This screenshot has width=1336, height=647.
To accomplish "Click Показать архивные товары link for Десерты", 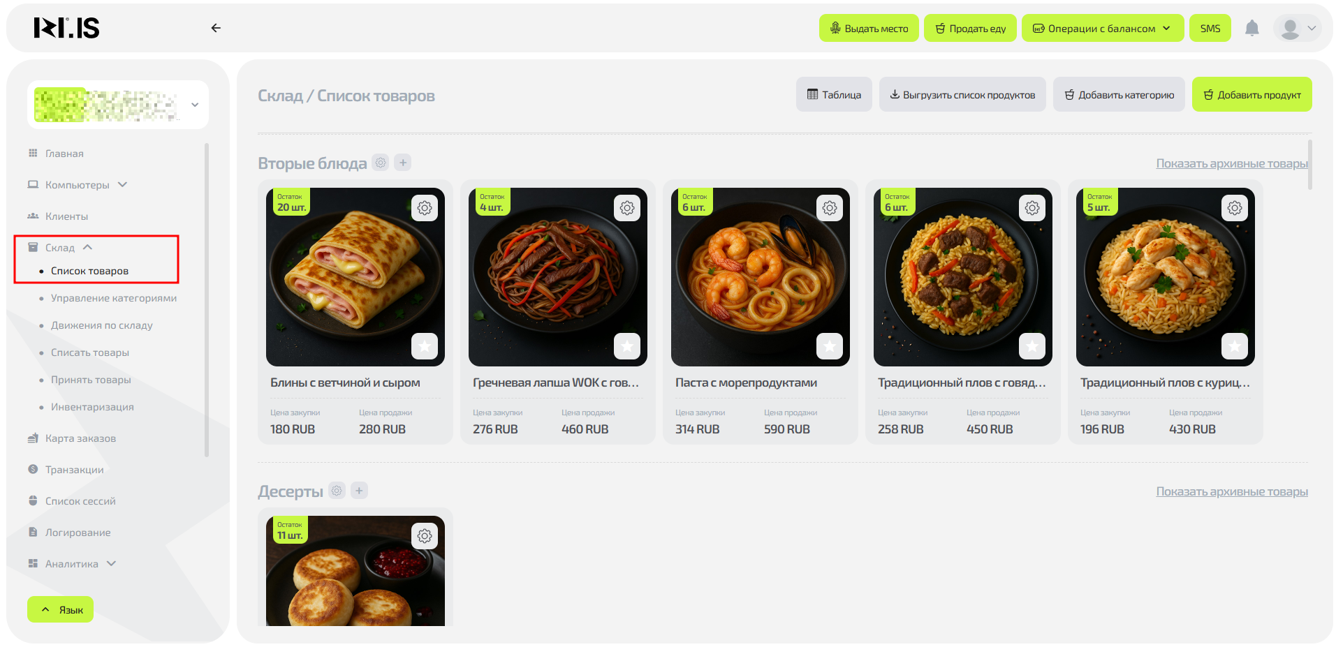I will 1232,491.
